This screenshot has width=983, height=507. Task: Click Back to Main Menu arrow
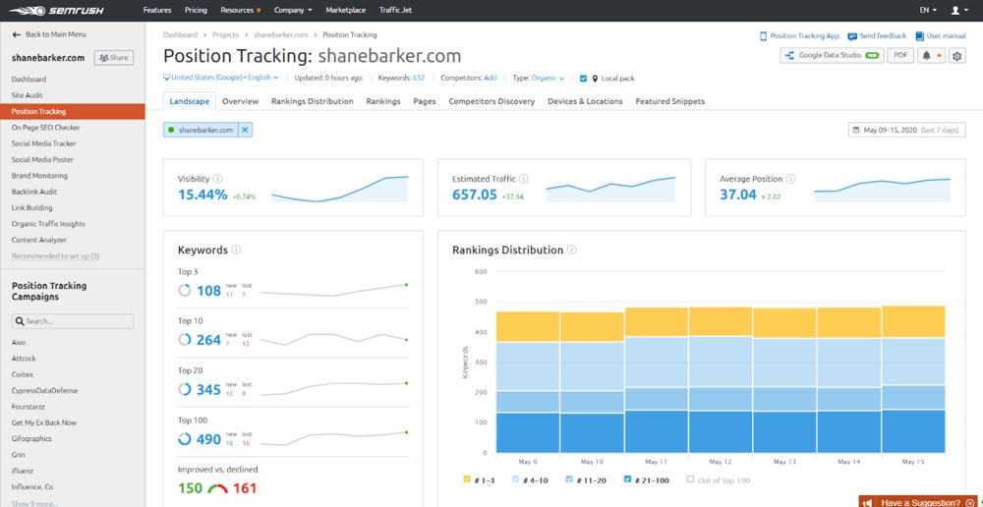tap(17, 34)
